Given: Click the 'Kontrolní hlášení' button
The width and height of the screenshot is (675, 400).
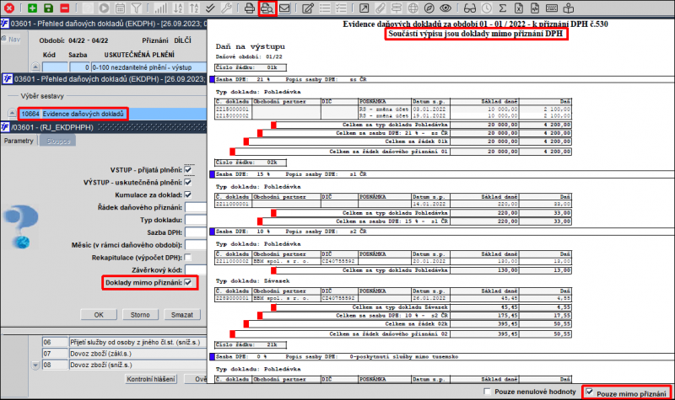Looking at the screenshot, I should click(x=151, y=379).
